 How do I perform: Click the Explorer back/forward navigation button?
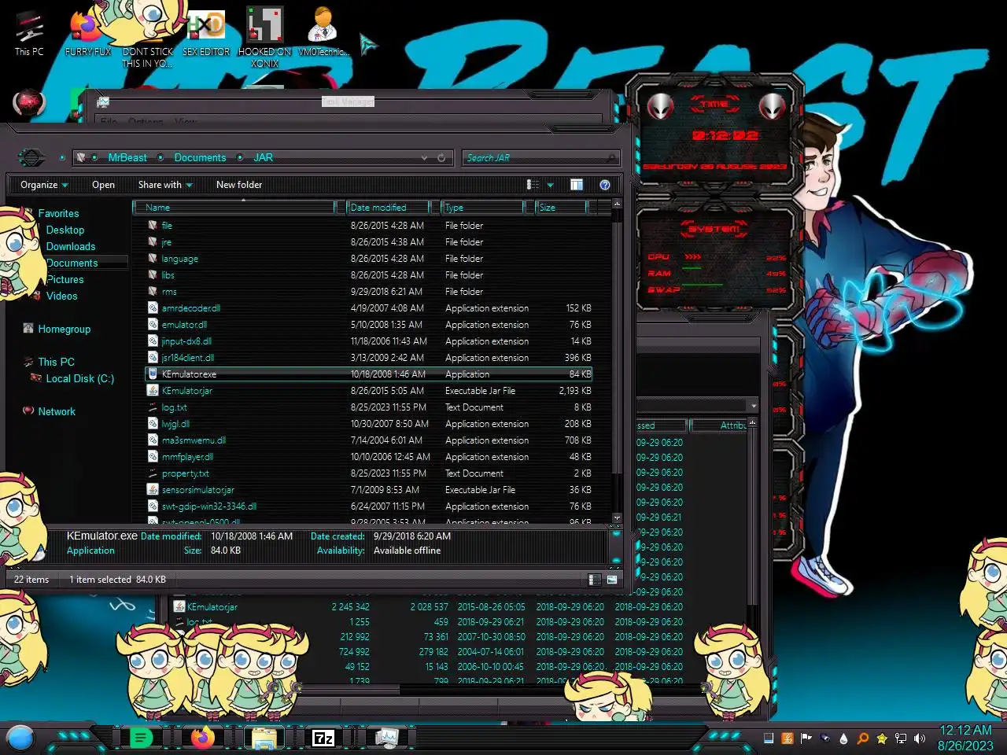31,157
